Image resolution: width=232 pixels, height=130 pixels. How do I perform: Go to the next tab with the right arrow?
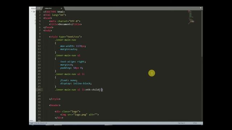coord(40,8)
